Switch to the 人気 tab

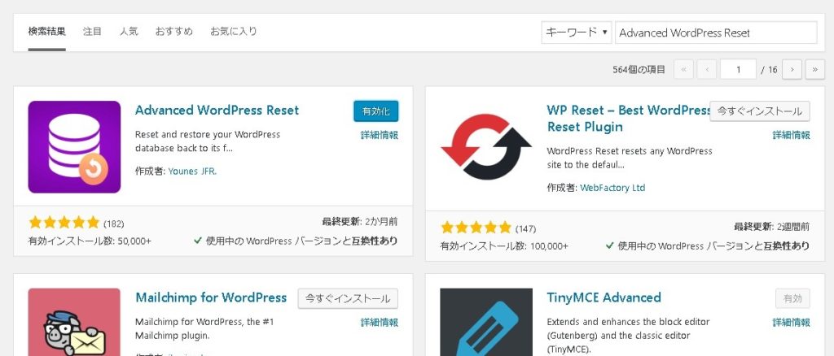pos(129,32)
